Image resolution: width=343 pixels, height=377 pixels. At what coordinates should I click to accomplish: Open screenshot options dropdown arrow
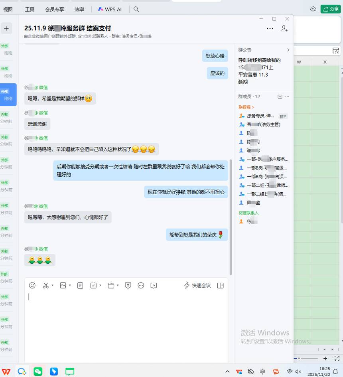click(52, 285)
